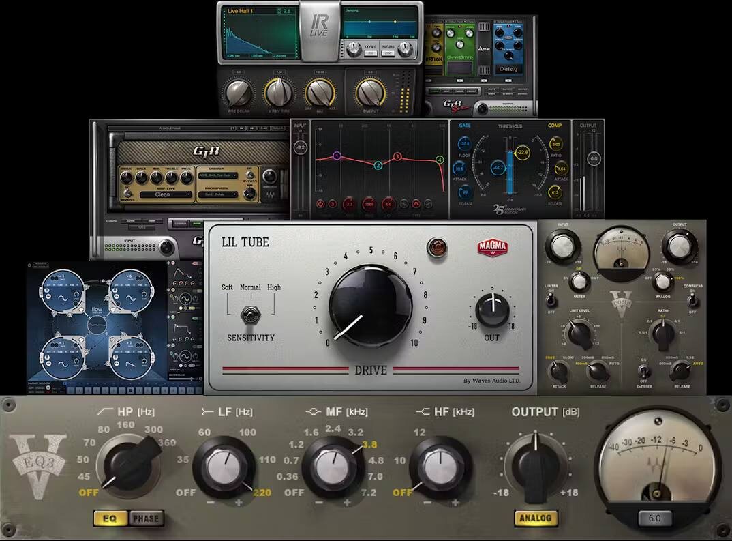This screenshot has height=541, width=732.
Task: Adjust the comp threshold marker -22.8
Action: tap(522, 152)
